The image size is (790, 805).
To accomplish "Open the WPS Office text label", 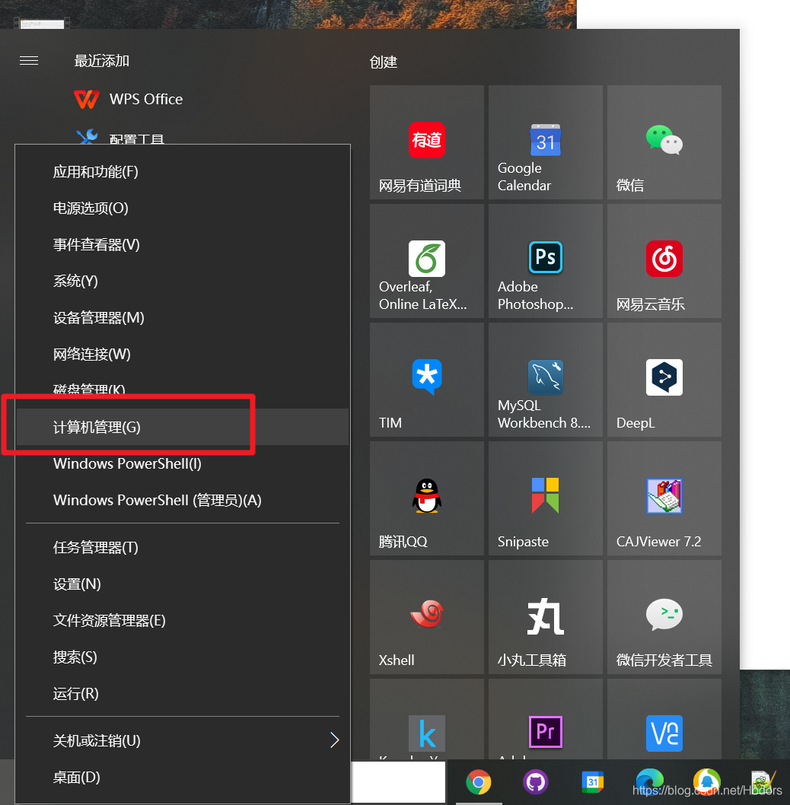I will click(x=146, y=99).
